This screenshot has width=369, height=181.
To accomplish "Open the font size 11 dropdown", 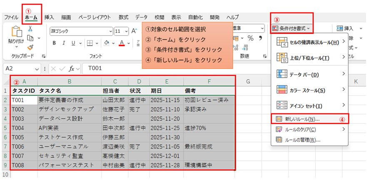I will pos(127,31).
